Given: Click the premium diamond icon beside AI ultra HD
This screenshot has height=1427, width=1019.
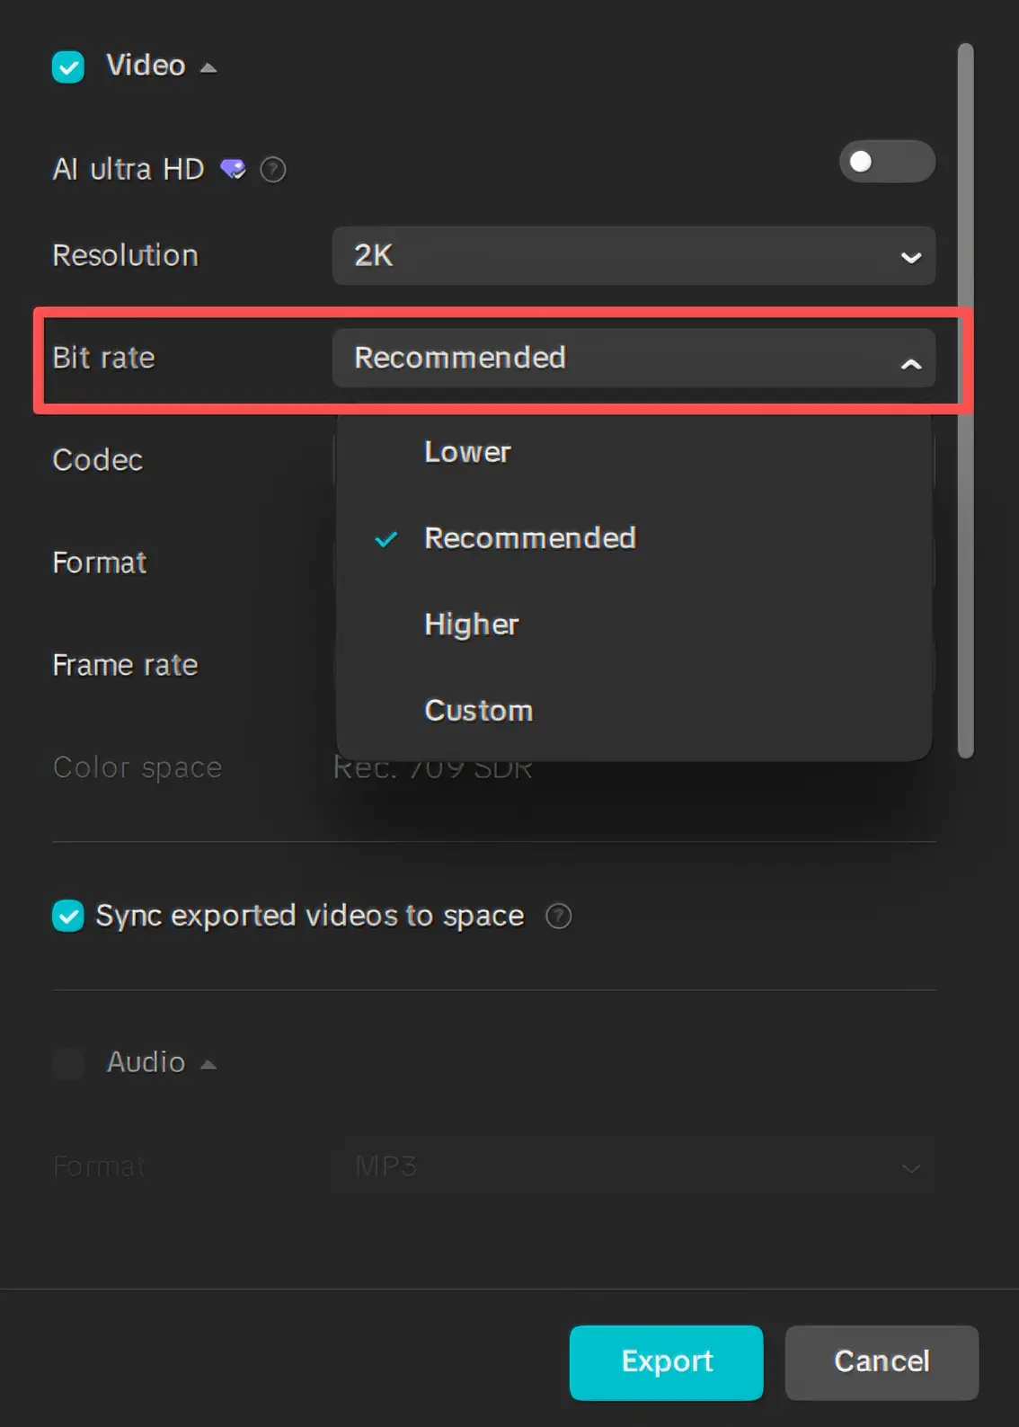Looking at the screenshot, I should pos(233,169).
